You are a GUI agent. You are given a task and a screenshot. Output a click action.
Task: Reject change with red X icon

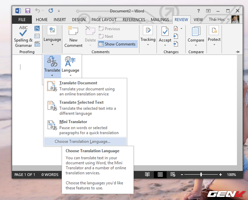point(176,29)
